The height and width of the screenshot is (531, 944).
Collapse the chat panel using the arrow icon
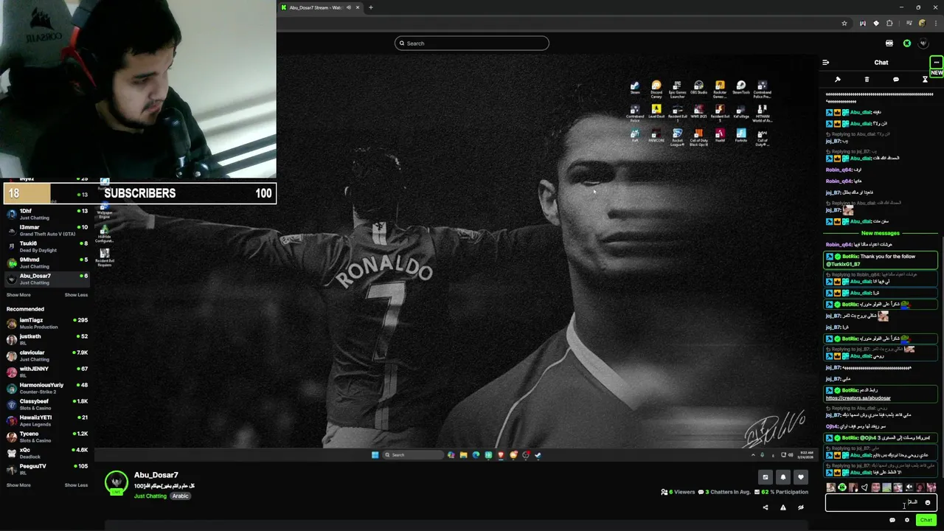(x=825, y=63)
